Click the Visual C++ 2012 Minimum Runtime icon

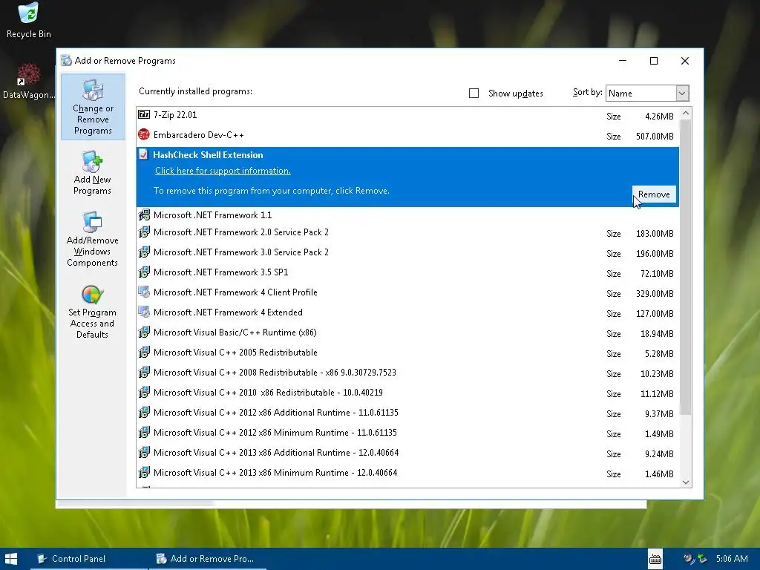(x=144, y=433)
